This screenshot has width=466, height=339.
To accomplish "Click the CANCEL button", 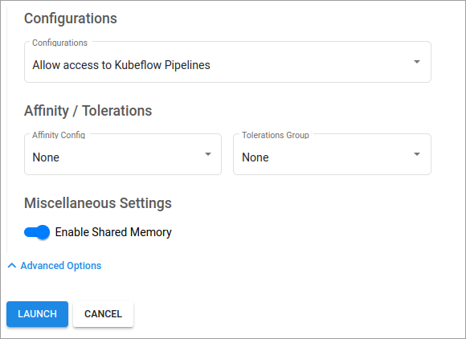I will [x=103, y=314].
